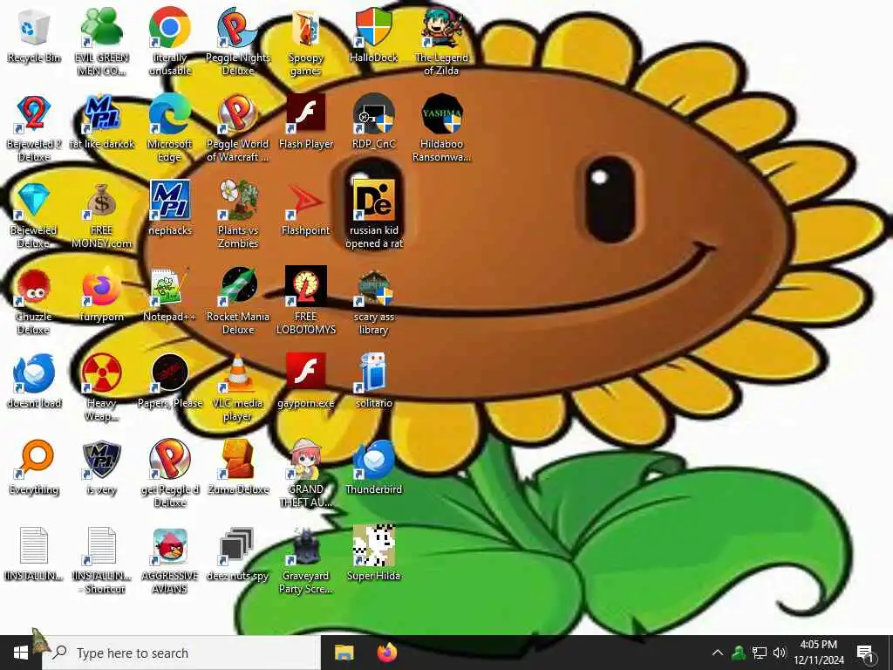Open the network status tray icon
This screenshot has width=893, height=670.
(x=760, y=653)
